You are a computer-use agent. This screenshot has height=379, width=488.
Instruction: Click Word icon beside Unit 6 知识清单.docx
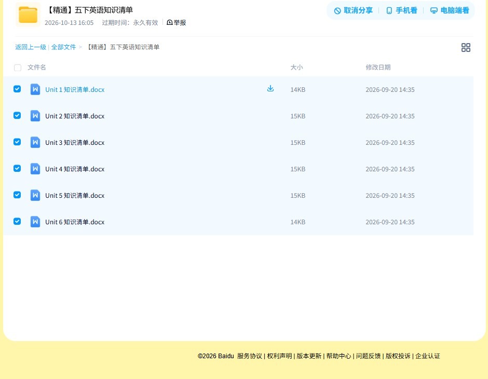(35, 222)
